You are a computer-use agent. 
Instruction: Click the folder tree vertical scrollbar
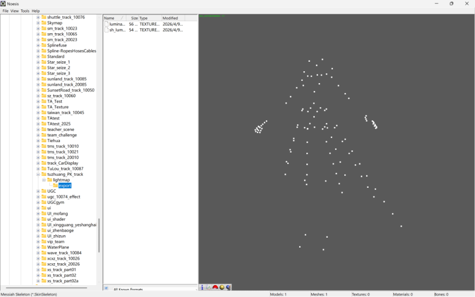tap(99, 235)
